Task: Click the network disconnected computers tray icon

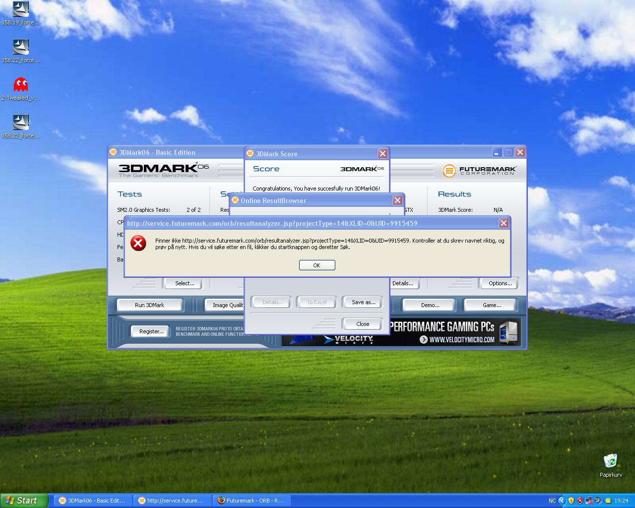Action: [589, 501]
